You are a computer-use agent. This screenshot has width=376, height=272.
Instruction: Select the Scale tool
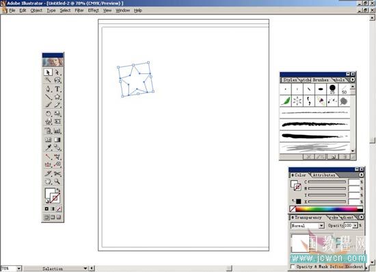(57, 114)
